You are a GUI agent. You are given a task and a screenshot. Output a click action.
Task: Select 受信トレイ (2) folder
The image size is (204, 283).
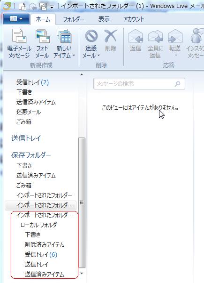32,82
